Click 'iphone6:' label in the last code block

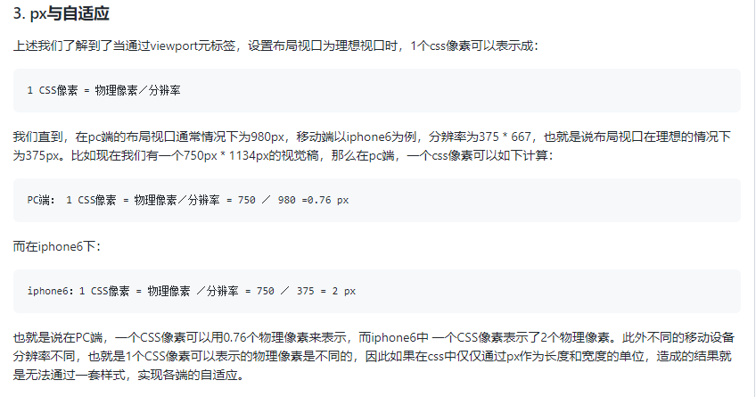coord(50,292)
